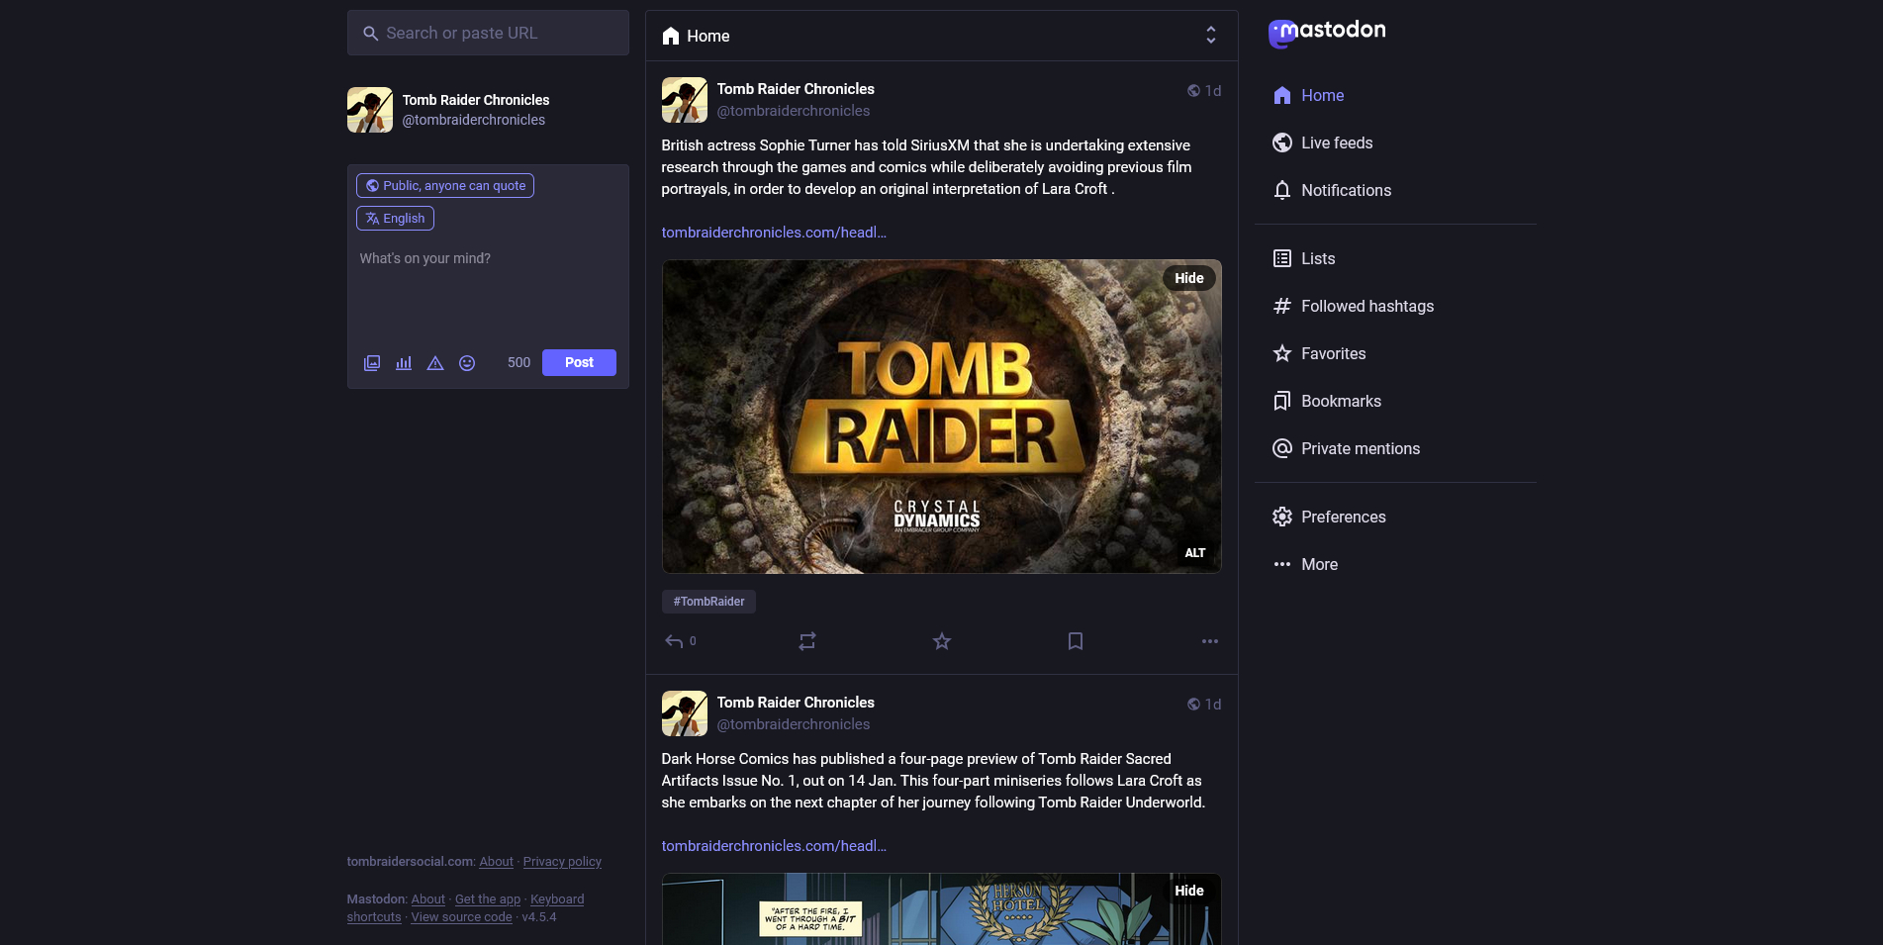Image resolution: width=1883 pixels, height=945 pixels.
Task: Open Private mentions from the sidebar
Action: click(1361, 448)
